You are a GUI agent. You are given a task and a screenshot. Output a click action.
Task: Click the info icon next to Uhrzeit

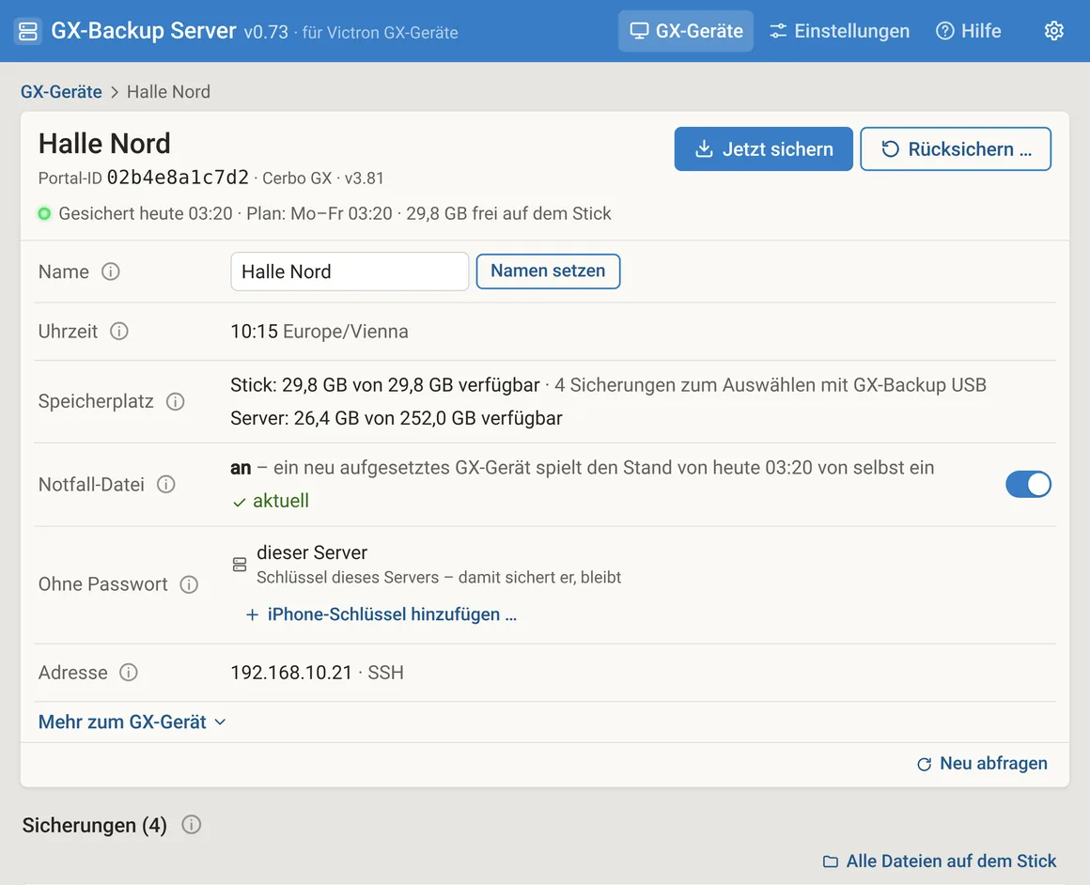[119, 331]
